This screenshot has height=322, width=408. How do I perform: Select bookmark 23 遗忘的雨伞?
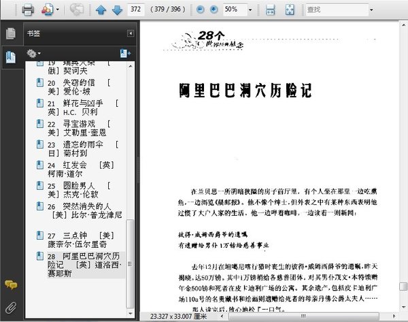point(83,149)
